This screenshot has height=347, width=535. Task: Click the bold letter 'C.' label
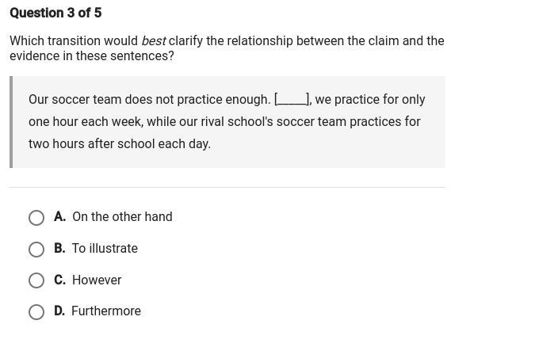click(x=59, y=280)
